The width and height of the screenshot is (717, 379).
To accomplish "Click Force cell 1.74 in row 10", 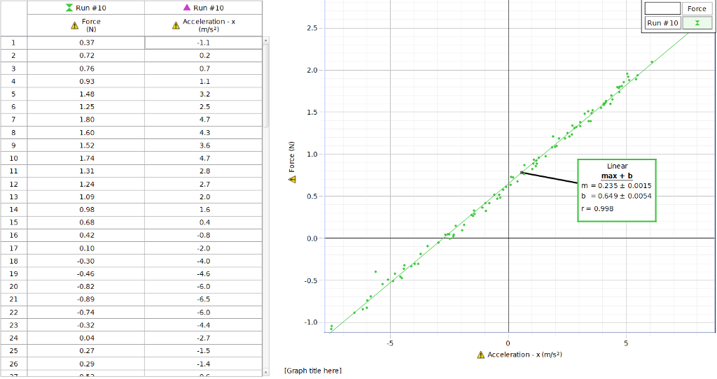I will (x=86, y=158).
